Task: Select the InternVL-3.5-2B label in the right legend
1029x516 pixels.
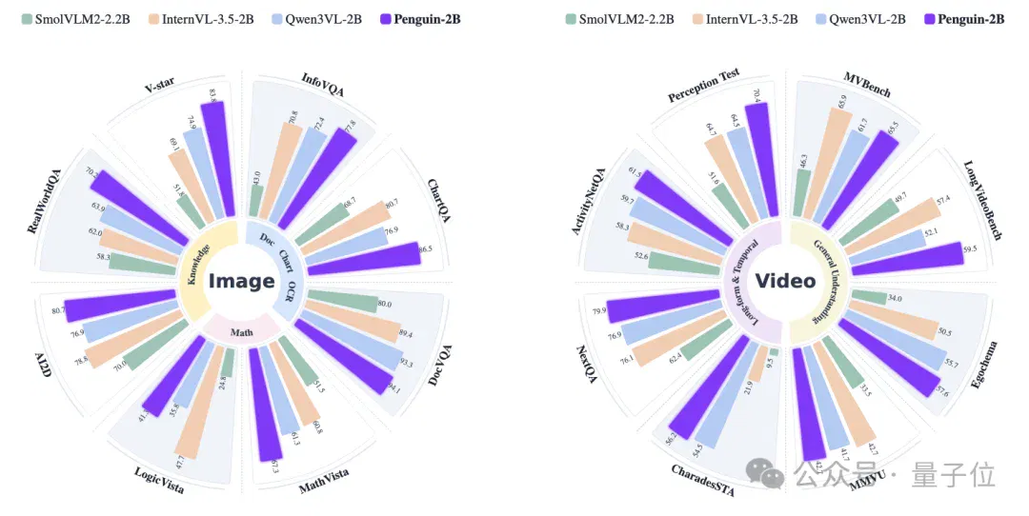Action: [x=752, y=19]
